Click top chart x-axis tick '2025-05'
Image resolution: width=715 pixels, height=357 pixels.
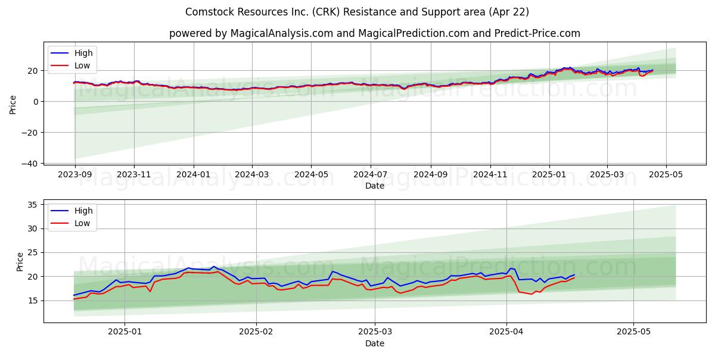pos(666,176)
